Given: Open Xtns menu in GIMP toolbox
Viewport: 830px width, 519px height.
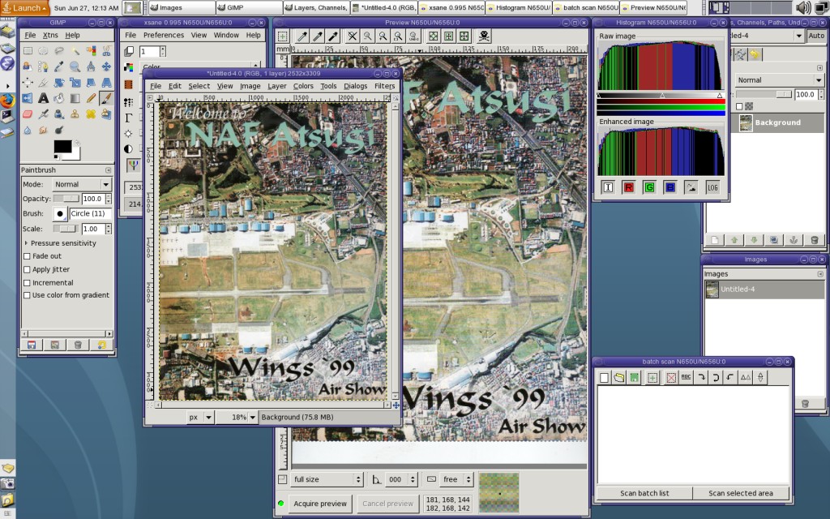Looking at the screenshot, I should pos(50,35).
